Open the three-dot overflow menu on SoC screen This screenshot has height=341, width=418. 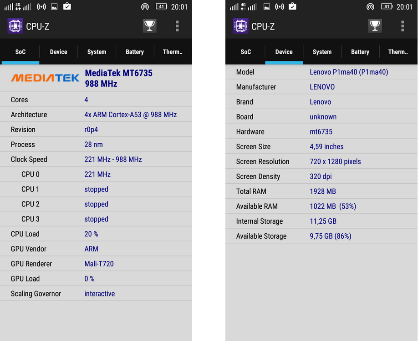pos(177,26)
